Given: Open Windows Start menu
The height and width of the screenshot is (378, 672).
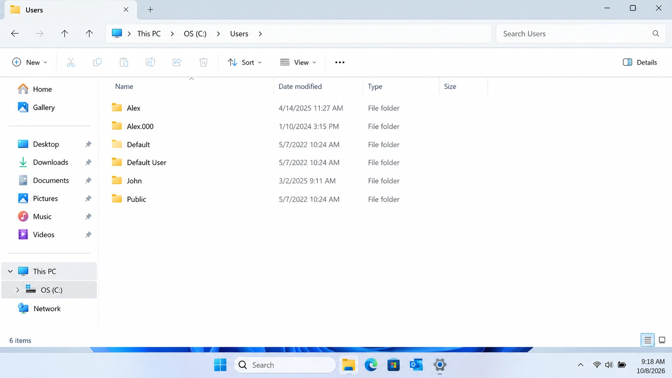Looking at the screenshot, I should click(220, 365).
